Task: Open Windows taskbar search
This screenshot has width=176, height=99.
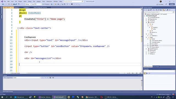Action: 7,97
